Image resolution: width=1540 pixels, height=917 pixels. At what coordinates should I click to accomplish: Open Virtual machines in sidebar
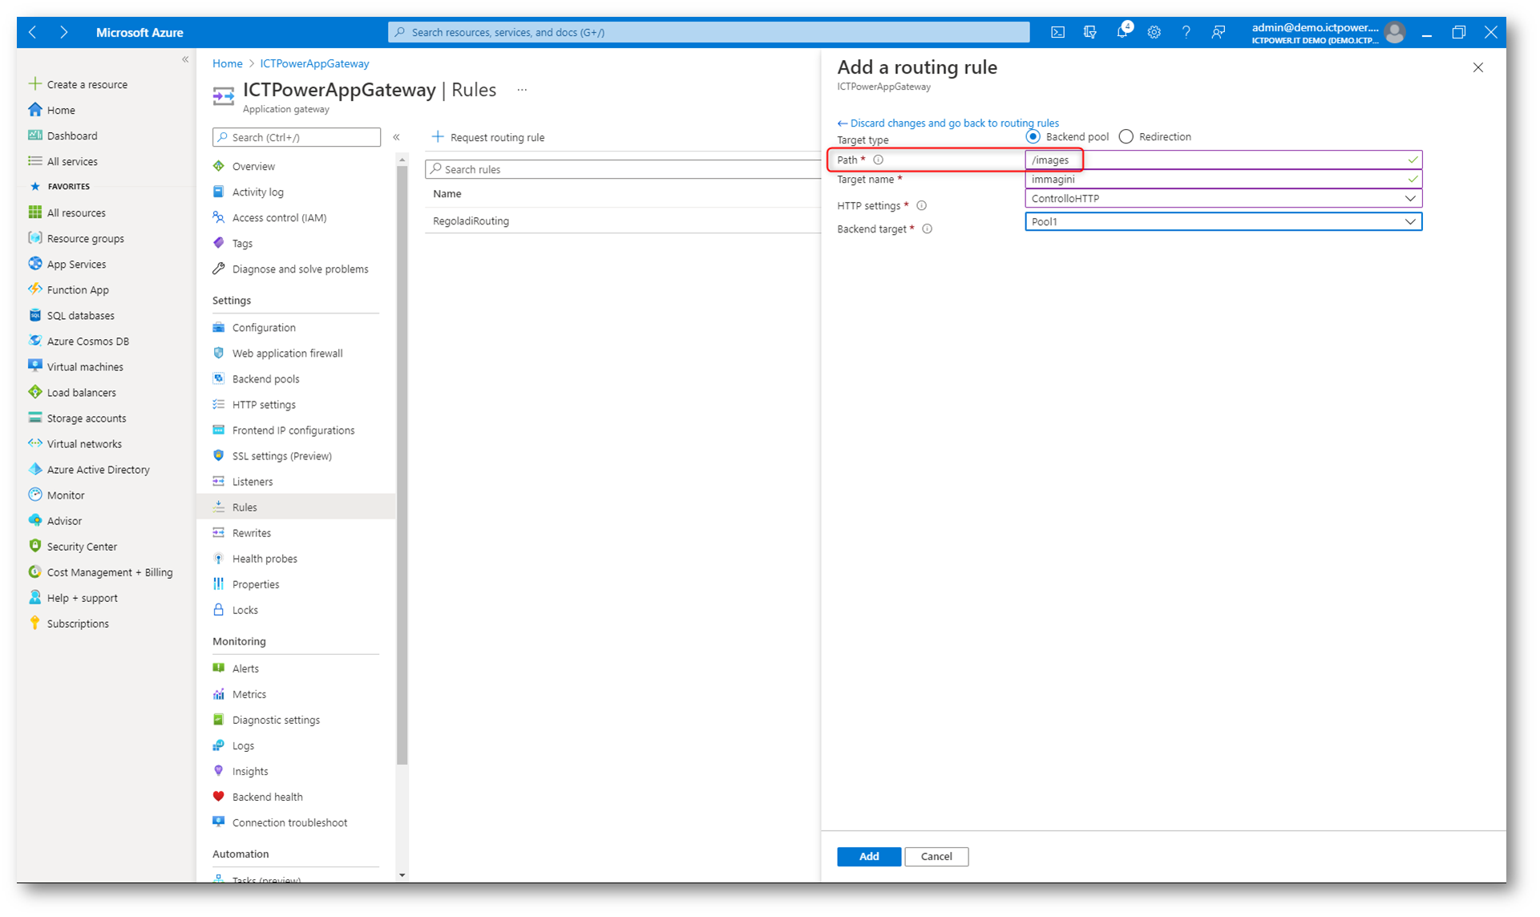pyautogui.click(x=84, y=366)
